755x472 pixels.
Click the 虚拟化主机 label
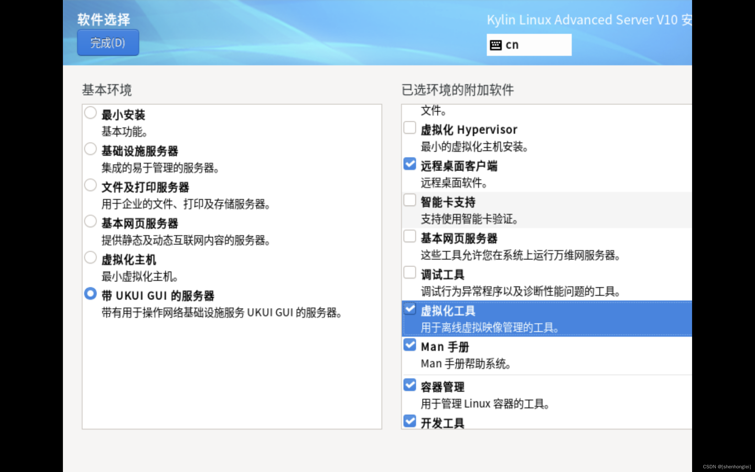click(129, 260)
